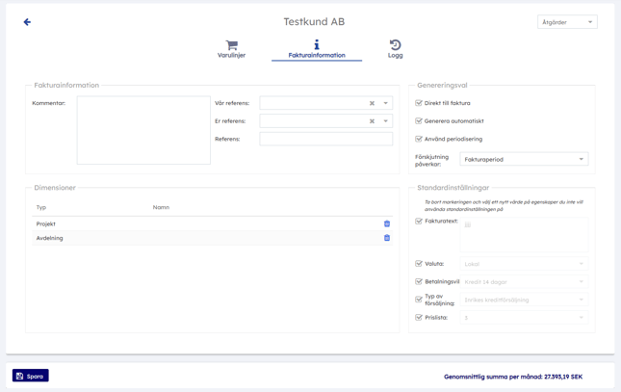Expand the Er referens dropdown arrow
Screen dimensions: 621x392
tap(386, 121)
